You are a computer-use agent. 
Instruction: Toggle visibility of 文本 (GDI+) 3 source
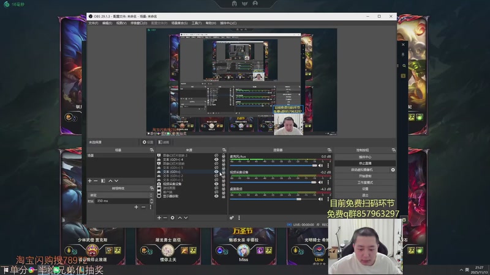[x=216, y=180]
